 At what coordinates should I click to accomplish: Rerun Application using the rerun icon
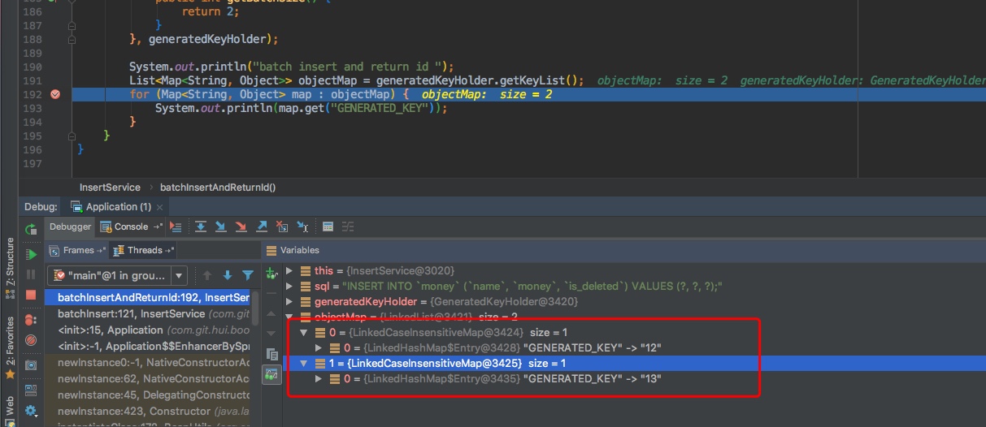tap(31, 230)
